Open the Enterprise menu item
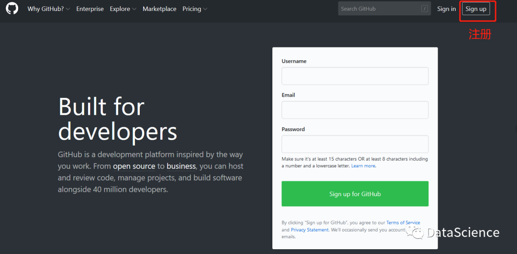 point(90,9)
